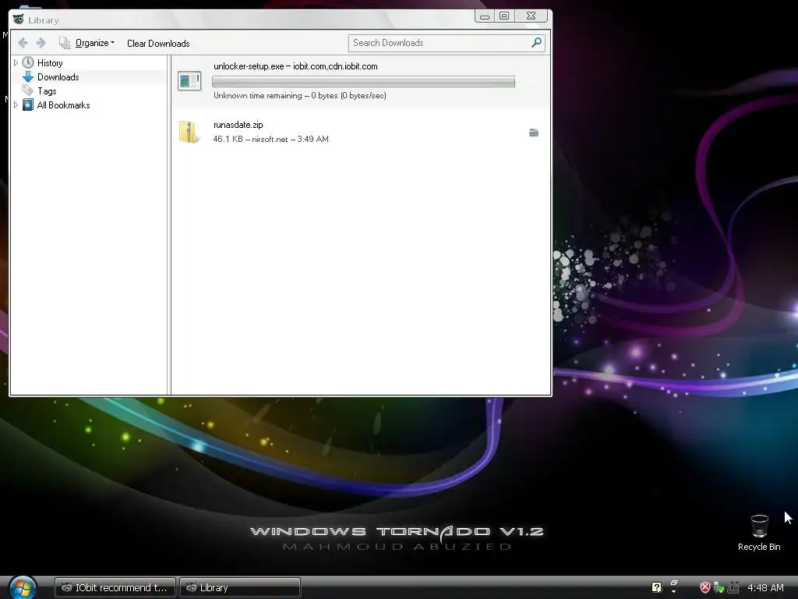This screenshot has width=798, height=599.
Task: Click the All Bookmarks star icon
Action: pos(28,105)
